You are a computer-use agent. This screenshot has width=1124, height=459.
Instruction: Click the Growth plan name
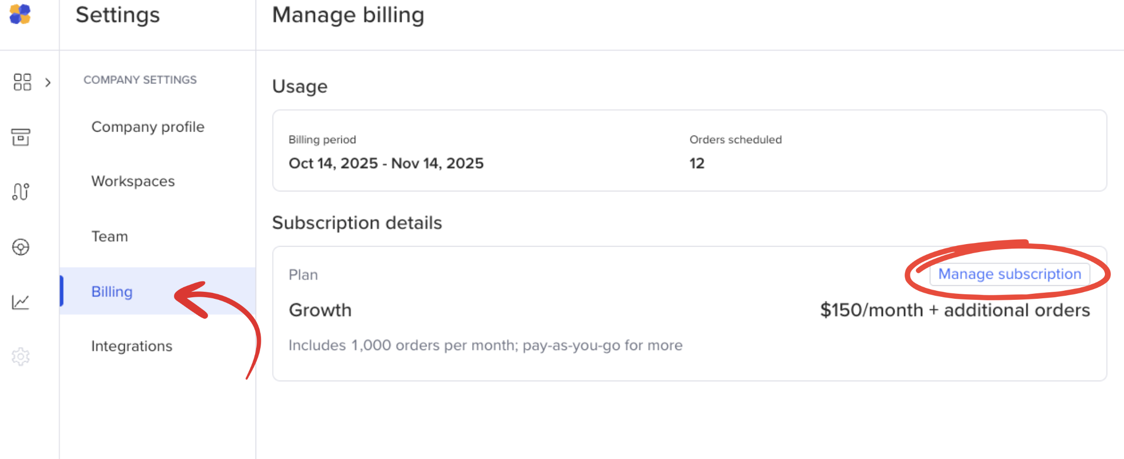(x=320, y=310)
